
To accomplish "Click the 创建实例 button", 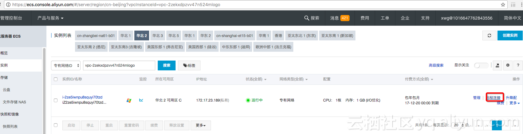I will (510, 35).
